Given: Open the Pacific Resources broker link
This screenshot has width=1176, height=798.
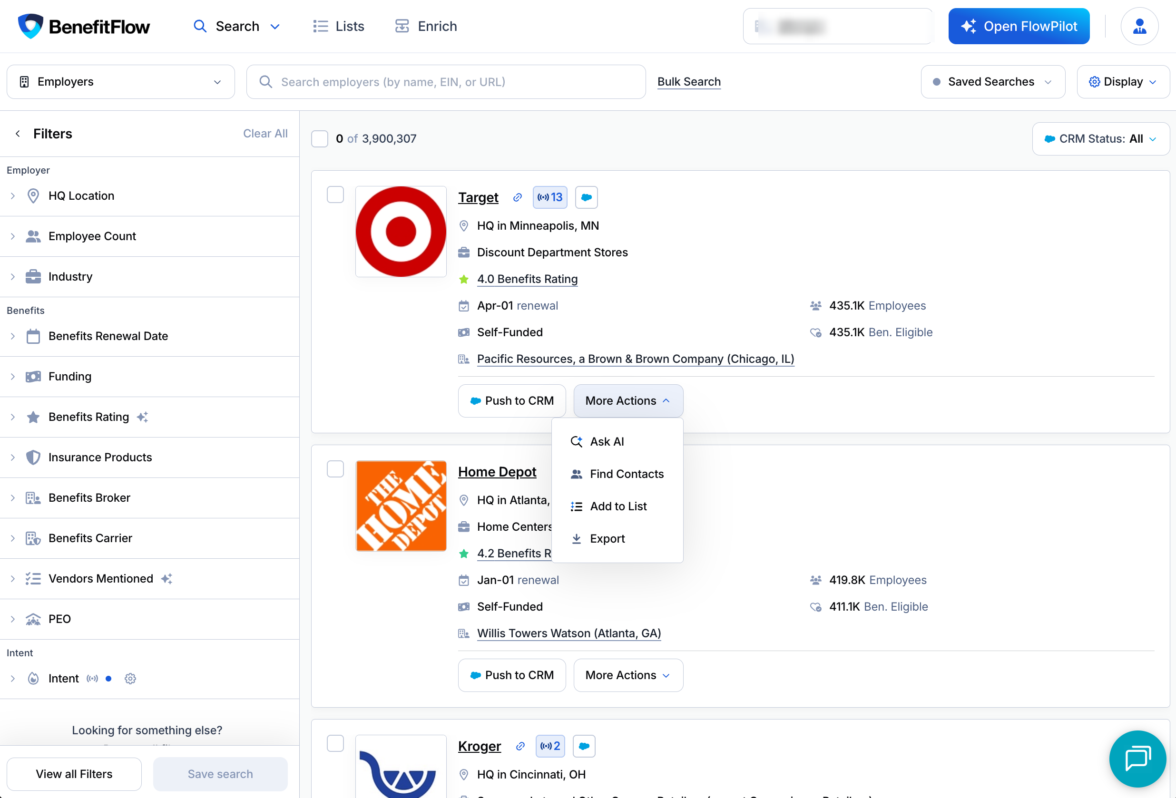Looking at the screenshot, I should coord(636,359).
